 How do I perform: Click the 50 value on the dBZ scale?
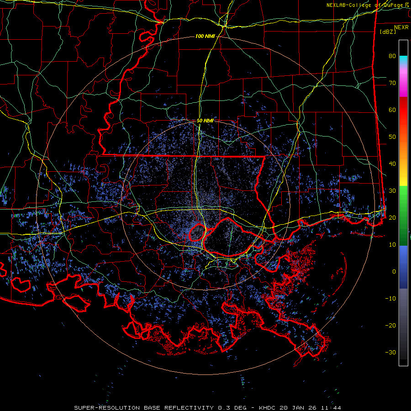(x=392, y=137)
